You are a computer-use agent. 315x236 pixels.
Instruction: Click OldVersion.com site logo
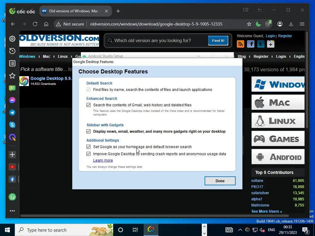click(59, 41)
